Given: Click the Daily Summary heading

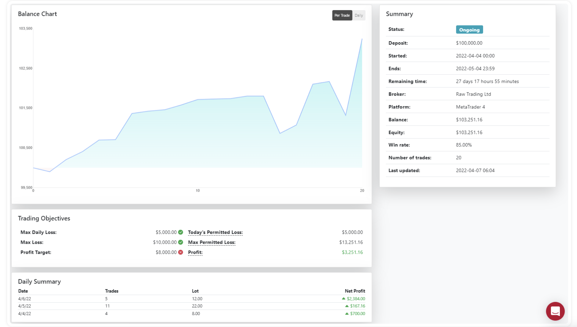Looking at the screenshot, I should tap(39, 281).
